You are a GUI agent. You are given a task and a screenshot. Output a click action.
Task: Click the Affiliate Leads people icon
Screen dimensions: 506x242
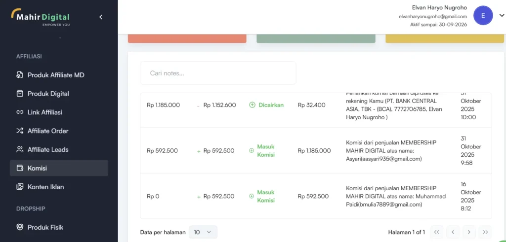click(x=20, y=150)
